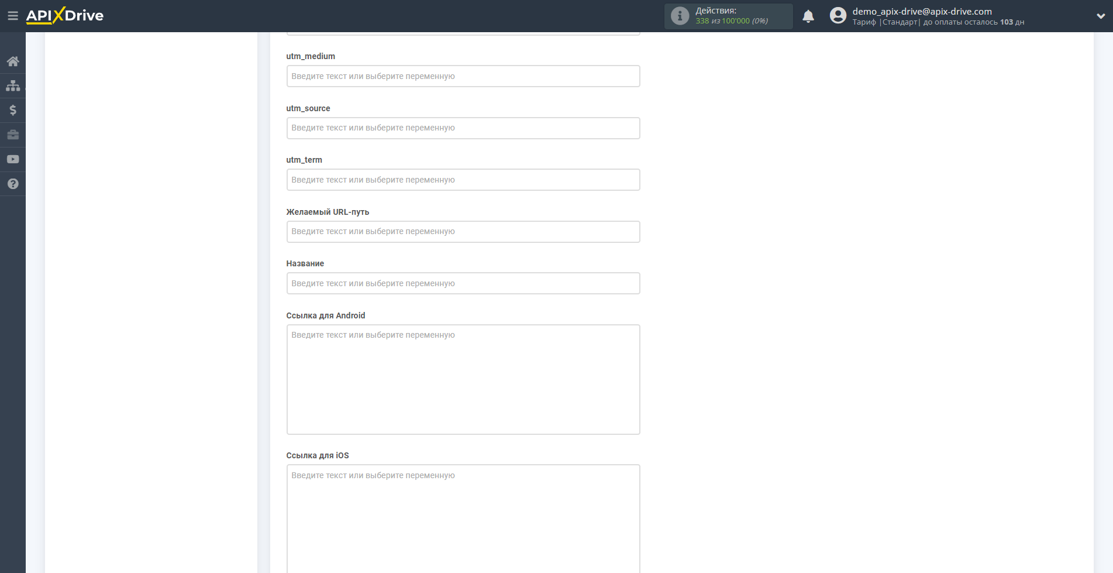Focus the Название input field
The width and height of the screenshot is (1113, 573).
(x=463, y=283)
